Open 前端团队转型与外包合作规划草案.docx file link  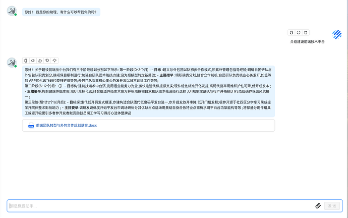[67, 126]
